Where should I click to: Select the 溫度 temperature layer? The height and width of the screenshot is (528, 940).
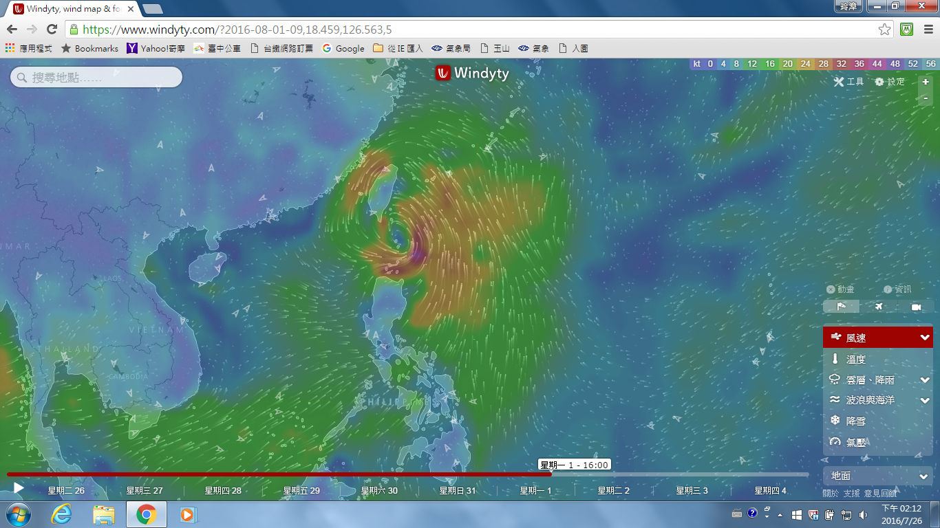pos(855,359)
